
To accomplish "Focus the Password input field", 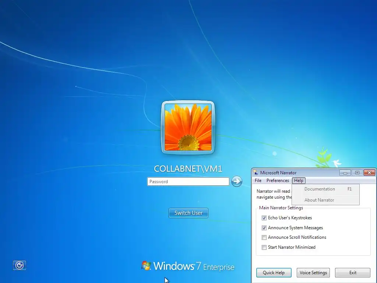I will pos(188,181).
